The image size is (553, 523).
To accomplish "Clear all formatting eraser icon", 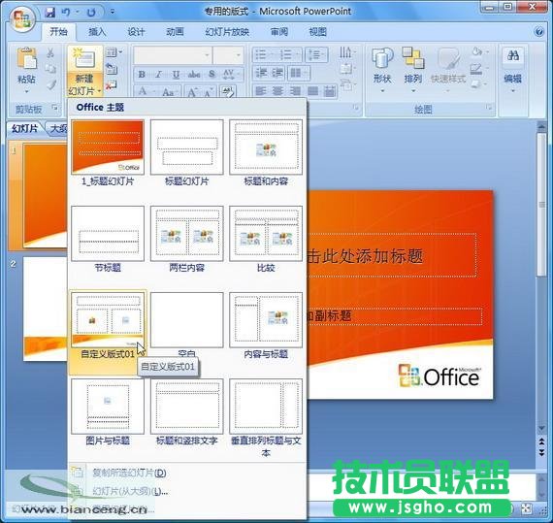I will [228, 92].
